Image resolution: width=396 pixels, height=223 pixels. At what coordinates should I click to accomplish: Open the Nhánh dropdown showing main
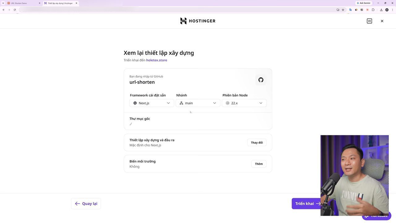198,103
